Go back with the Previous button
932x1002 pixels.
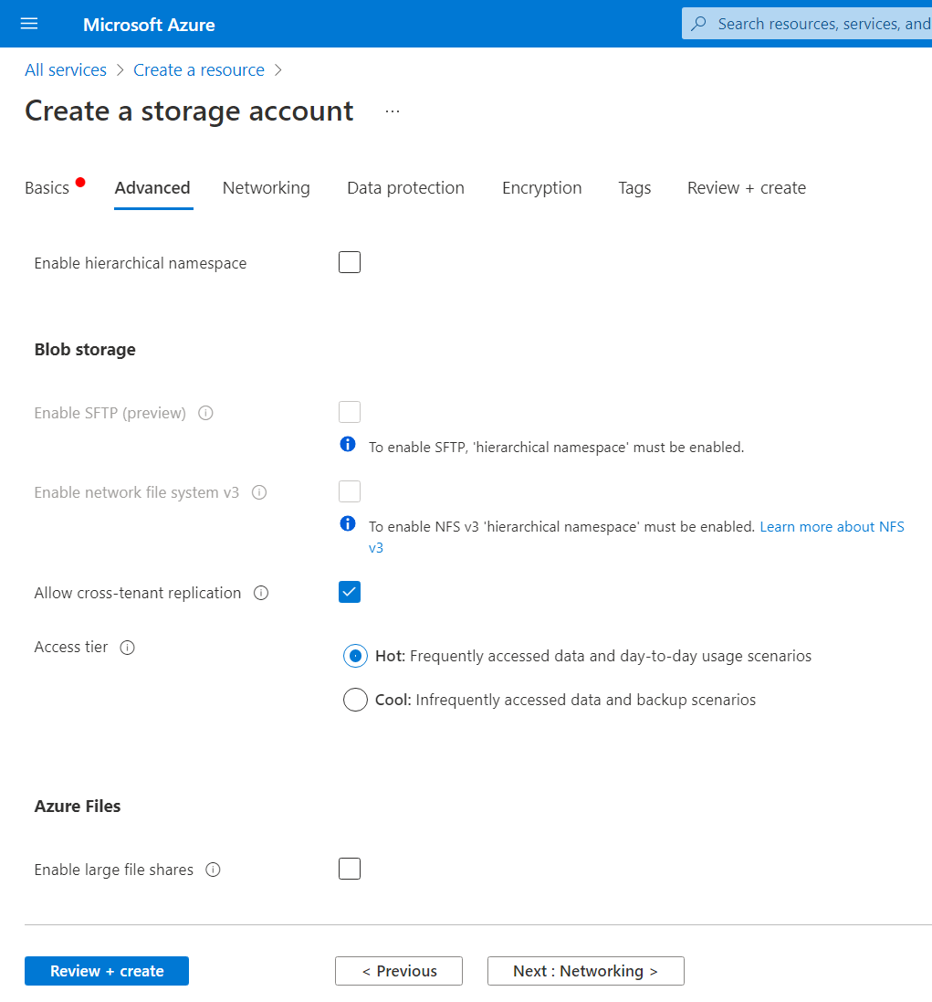tap(399, 971)
